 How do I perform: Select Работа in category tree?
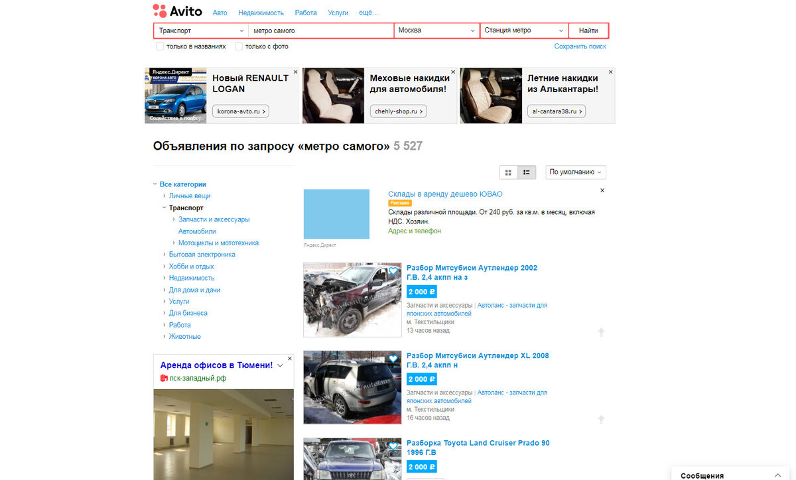pyautogui.click(x=180, y=325)
